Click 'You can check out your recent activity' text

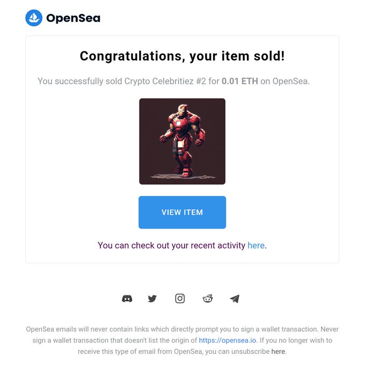172,245
